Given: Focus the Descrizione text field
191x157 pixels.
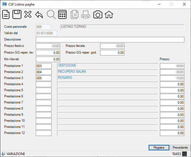Looking at the screenshot, I should tap(110, 40).
